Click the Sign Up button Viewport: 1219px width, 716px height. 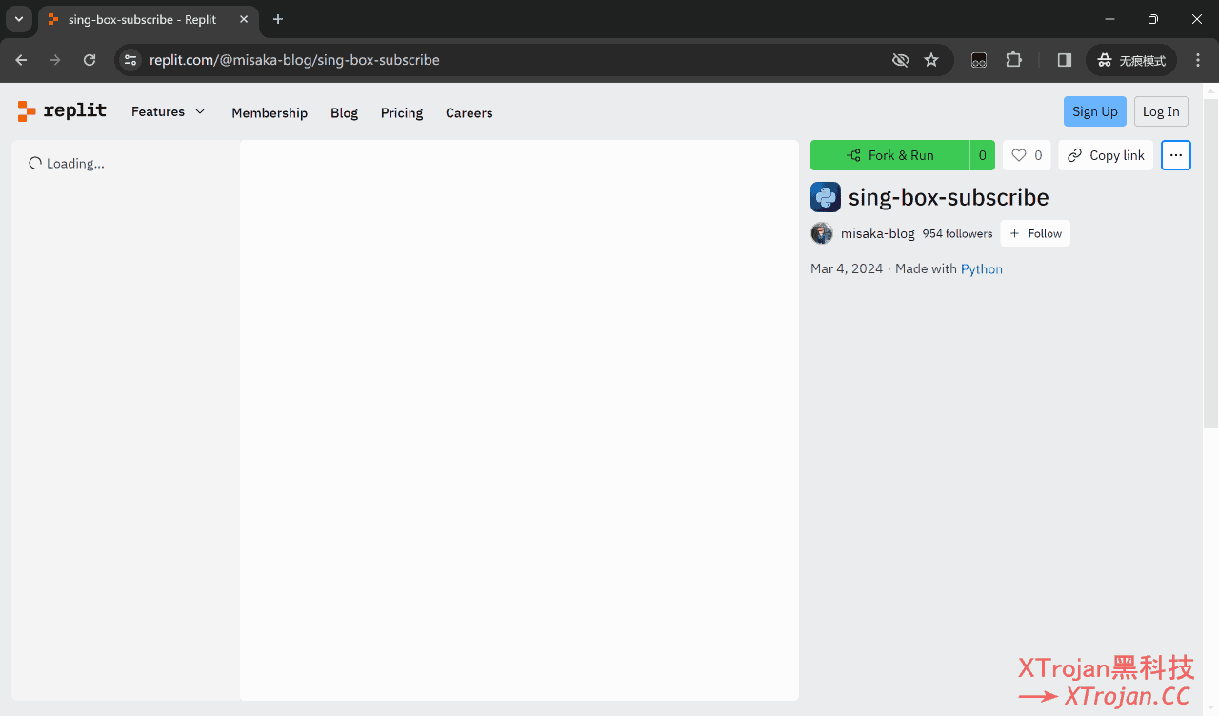(1095, 111)
